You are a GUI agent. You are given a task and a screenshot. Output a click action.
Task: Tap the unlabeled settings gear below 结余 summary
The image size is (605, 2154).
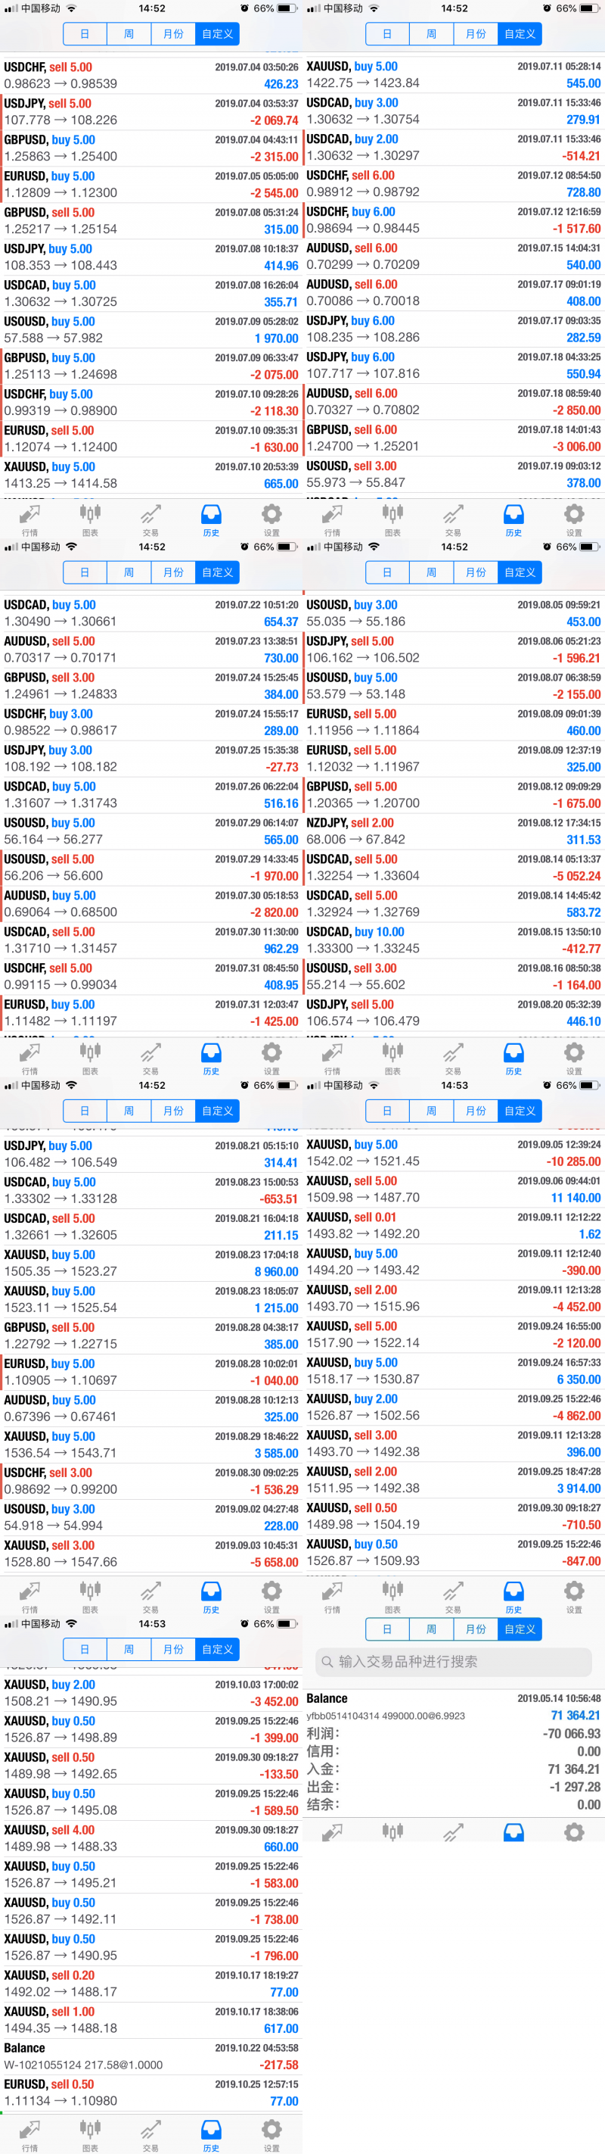[x=574, y=1833]
